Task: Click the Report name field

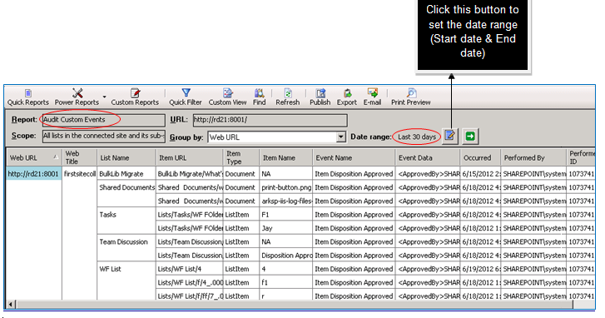Action: click(x=104, y=120)
